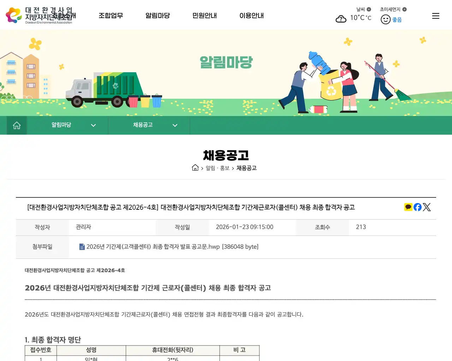Share the notice with the X icon

click(x=427, y=207)
